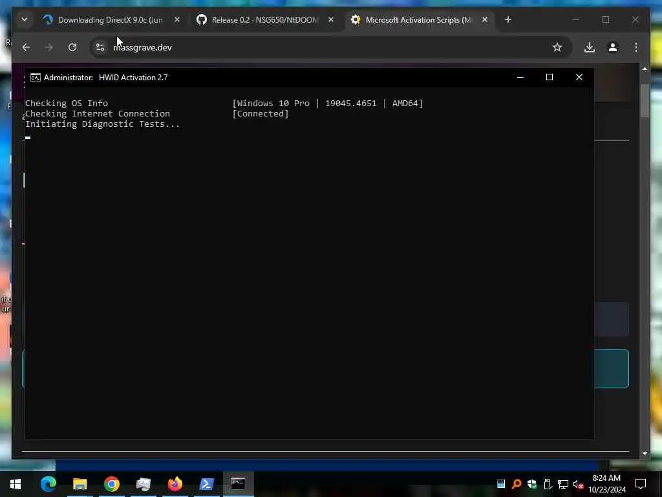Close the Release 0.2 NtDOOM tab
The width and height of the screenshot is (662, 497).
331,20
